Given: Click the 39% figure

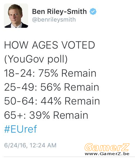Looking at the screenshot, I should coord(40,115).
